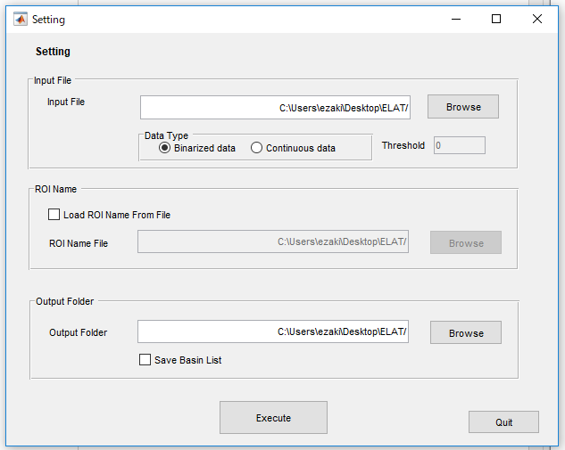
Task: Browse for the Output Folder
Action: pos(466,332)
